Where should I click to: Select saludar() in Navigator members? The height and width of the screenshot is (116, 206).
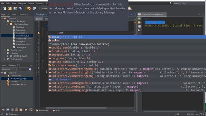[14, 82]
